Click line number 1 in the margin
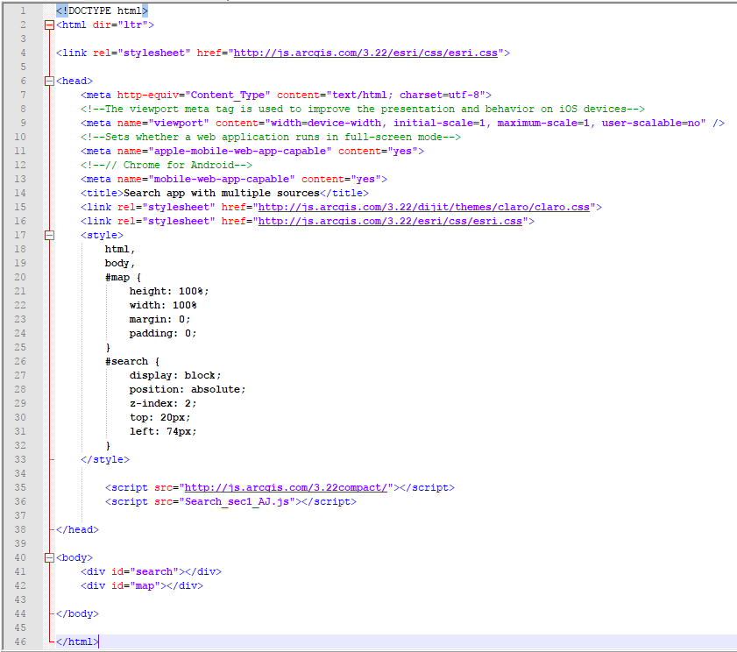 [x=23, y=11]
